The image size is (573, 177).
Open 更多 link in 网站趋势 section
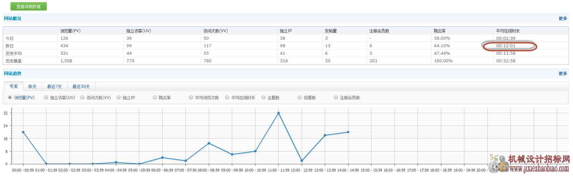(x=563, y=74)
